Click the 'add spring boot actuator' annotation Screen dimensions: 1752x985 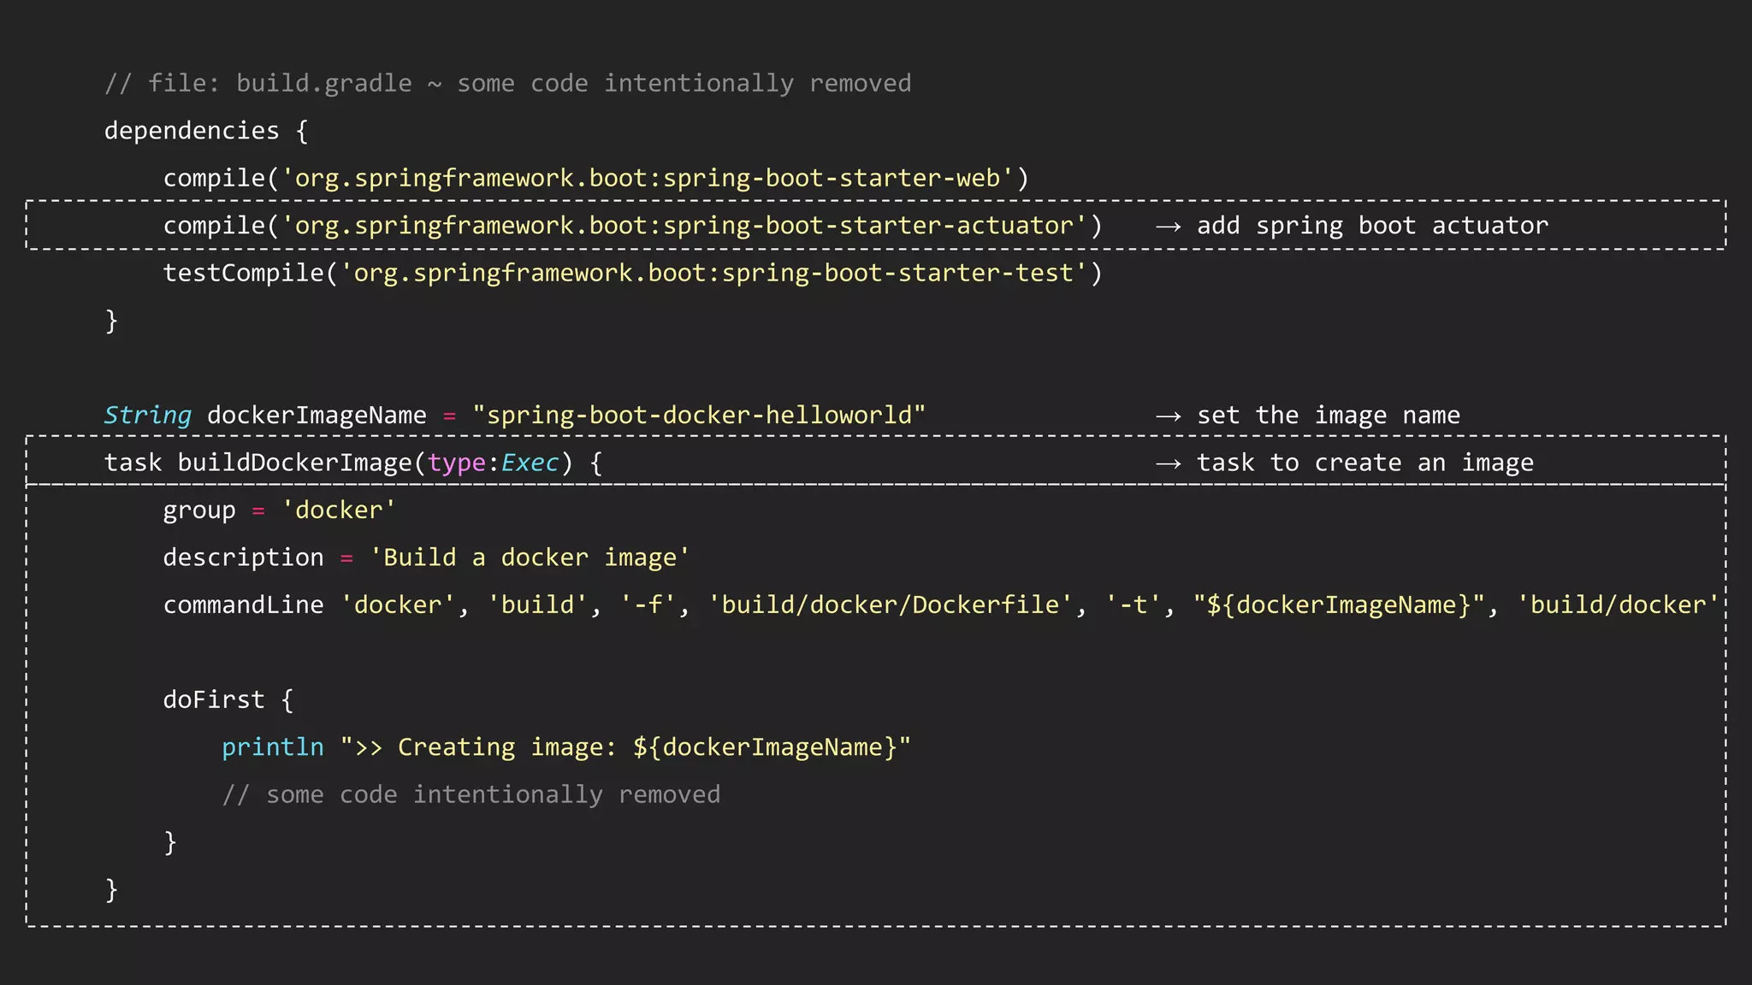[1372, 226]
